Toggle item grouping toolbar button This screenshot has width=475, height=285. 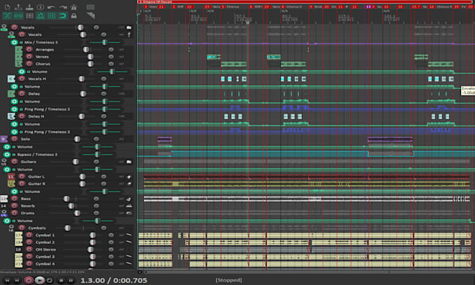[18, 16]
